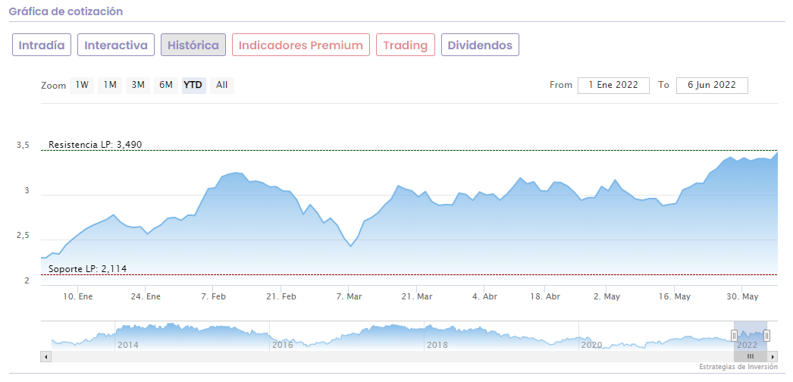This screenshot has height=382, width=793.
Task: Choose the 3M zoom range
Action: (x=138, y=85)
